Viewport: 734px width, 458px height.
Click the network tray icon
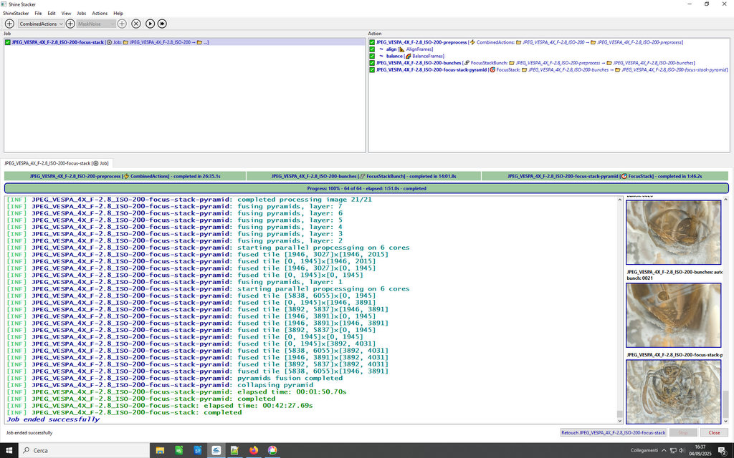tap(673, 451)
